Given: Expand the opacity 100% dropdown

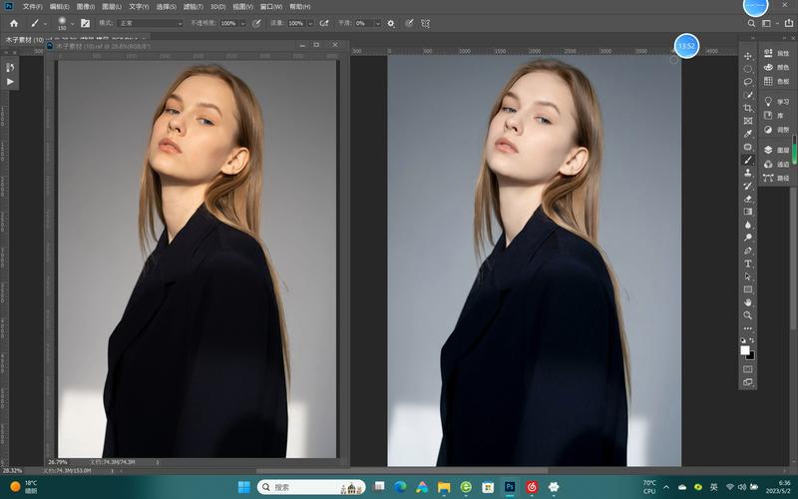Looking at the screenshot, I should coord(243,24).
